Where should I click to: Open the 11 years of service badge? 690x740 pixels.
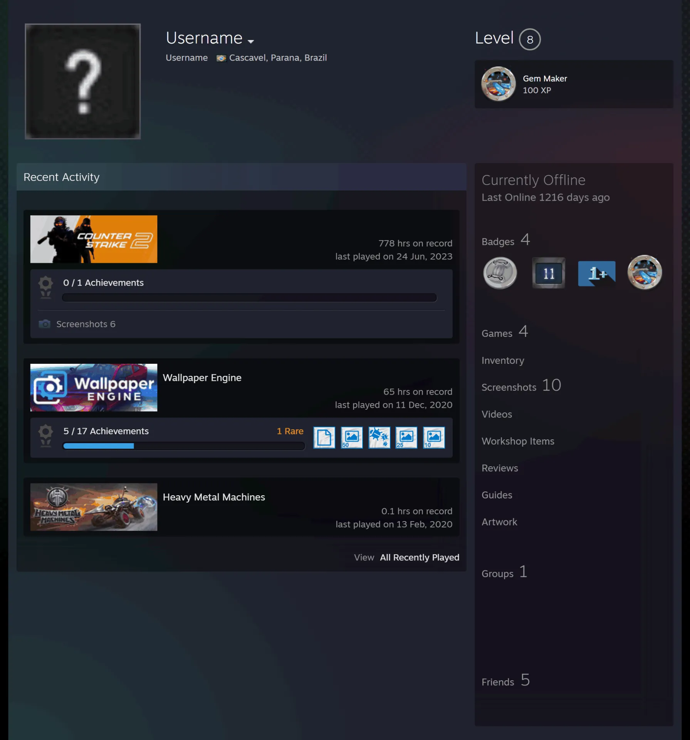(x=548, y=273)
